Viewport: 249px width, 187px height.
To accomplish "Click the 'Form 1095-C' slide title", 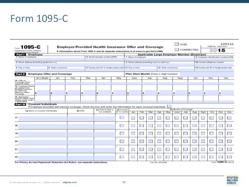I will tap(39, 19).
